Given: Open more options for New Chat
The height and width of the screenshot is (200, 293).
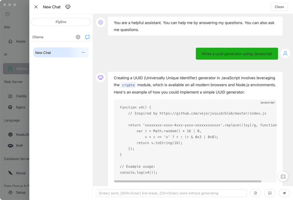Looking at the screenshot, I should [x=83, y=52].
